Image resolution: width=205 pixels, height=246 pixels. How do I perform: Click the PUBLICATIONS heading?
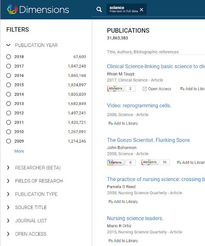pos(128,30)
